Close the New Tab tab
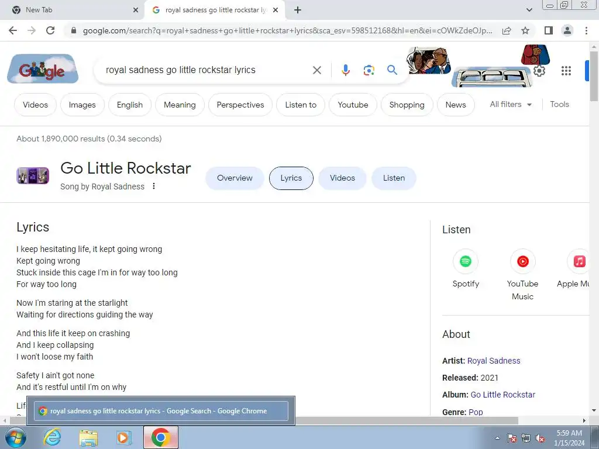 tap(135, 10)
